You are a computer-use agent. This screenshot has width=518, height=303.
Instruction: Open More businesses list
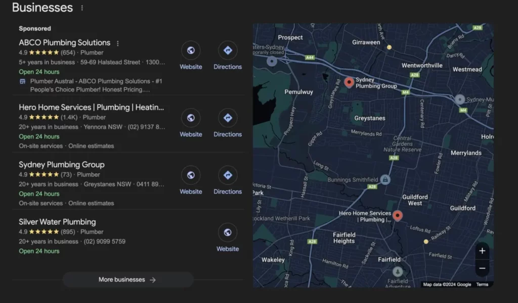(x=127, y=280)
